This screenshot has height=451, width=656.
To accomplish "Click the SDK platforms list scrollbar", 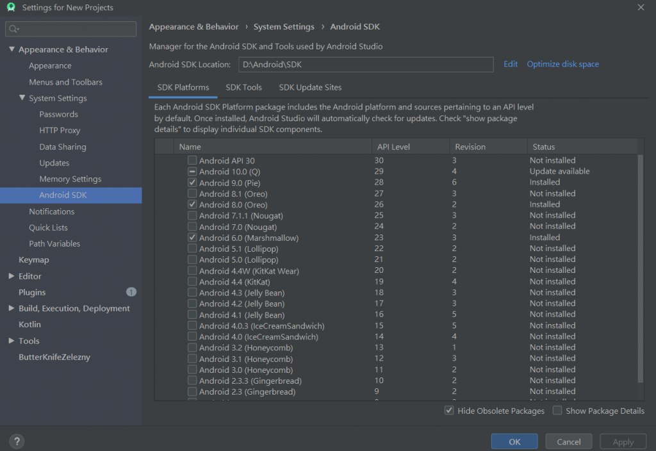I will point(640,268).
